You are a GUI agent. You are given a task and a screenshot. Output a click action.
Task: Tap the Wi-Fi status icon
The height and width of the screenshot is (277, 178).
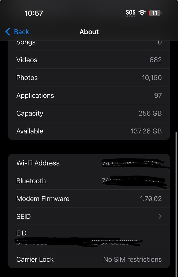142,13
